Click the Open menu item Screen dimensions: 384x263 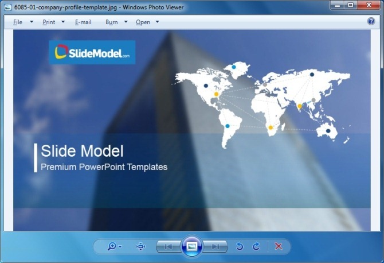[143, 22]
